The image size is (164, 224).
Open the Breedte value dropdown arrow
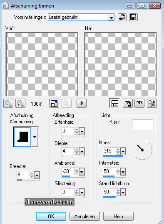tap(37, 175)
